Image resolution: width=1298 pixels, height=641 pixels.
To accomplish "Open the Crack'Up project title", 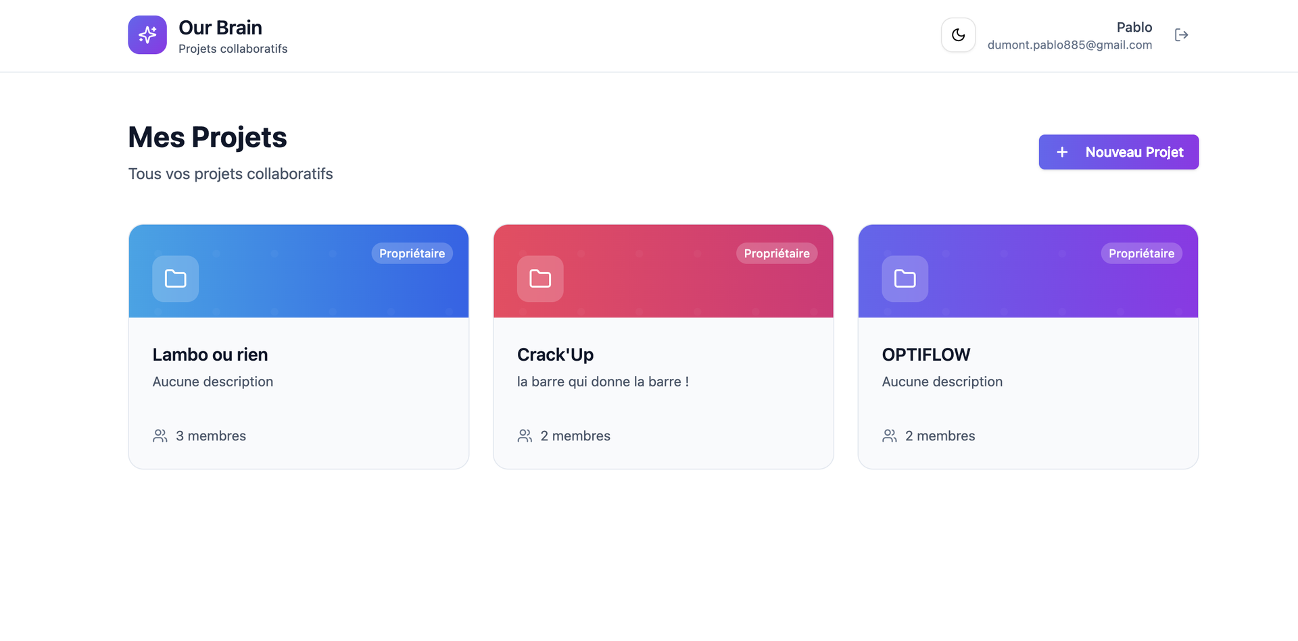I will tap(555, 355).
